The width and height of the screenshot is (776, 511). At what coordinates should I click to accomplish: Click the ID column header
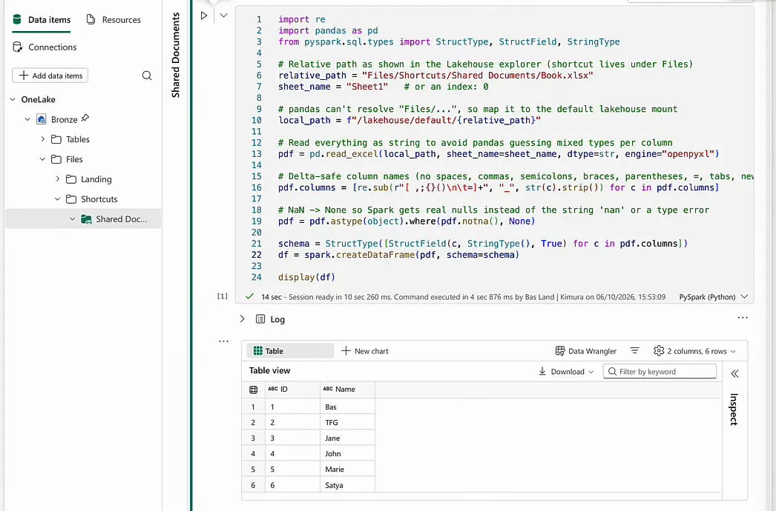292,390
